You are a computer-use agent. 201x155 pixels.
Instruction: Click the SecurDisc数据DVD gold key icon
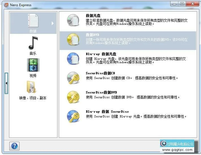pyautogui.click(x=73, y=97)
